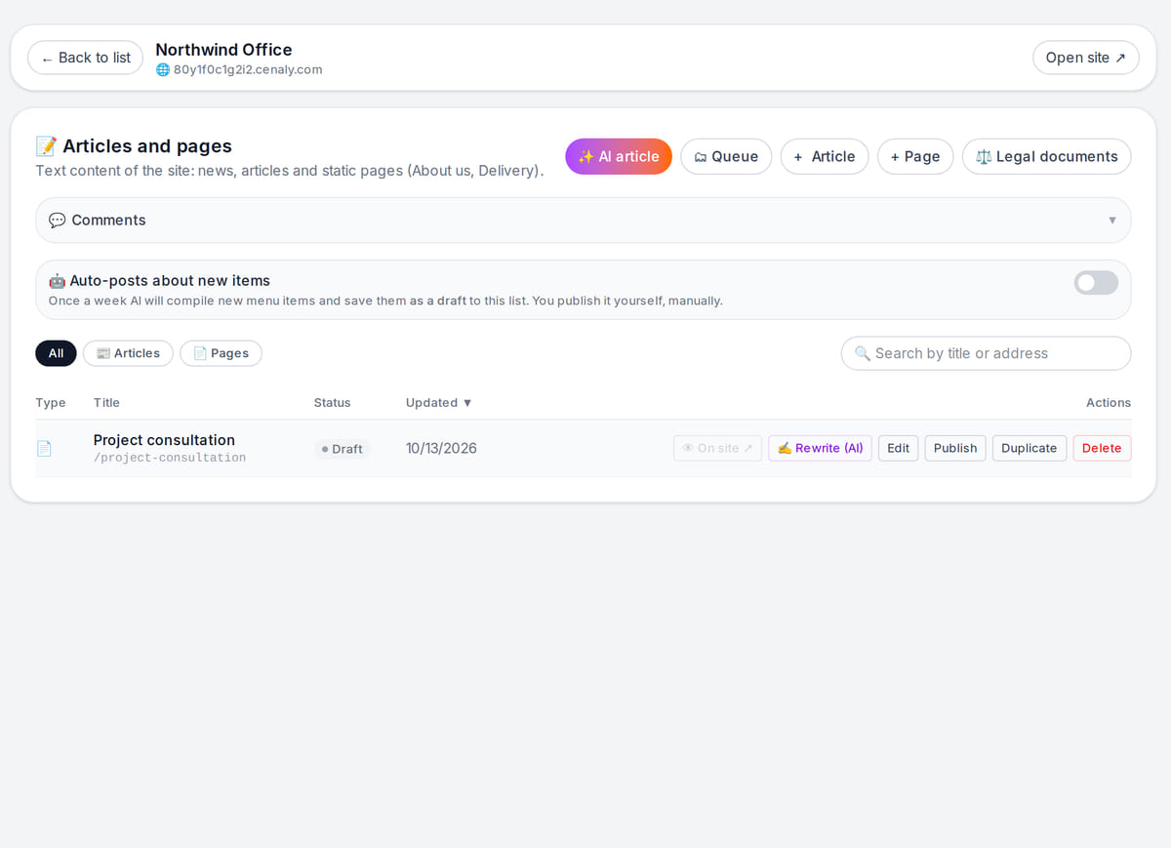Click the robot icon by Auto-posts

click(x=57, y=281)
